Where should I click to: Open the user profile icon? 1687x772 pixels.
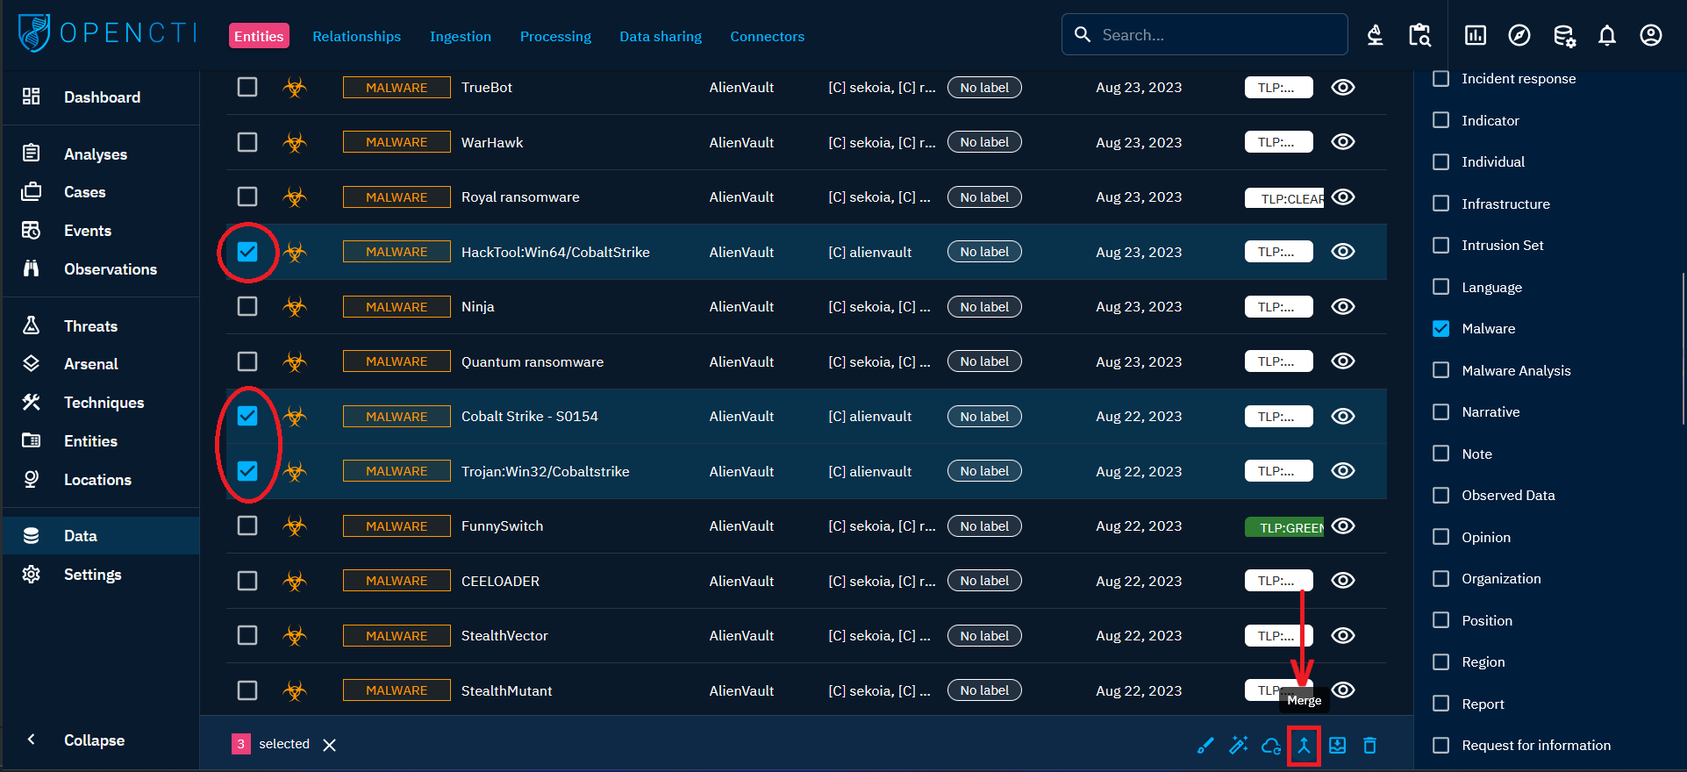pyautogui.click(x=1650, y=35)
